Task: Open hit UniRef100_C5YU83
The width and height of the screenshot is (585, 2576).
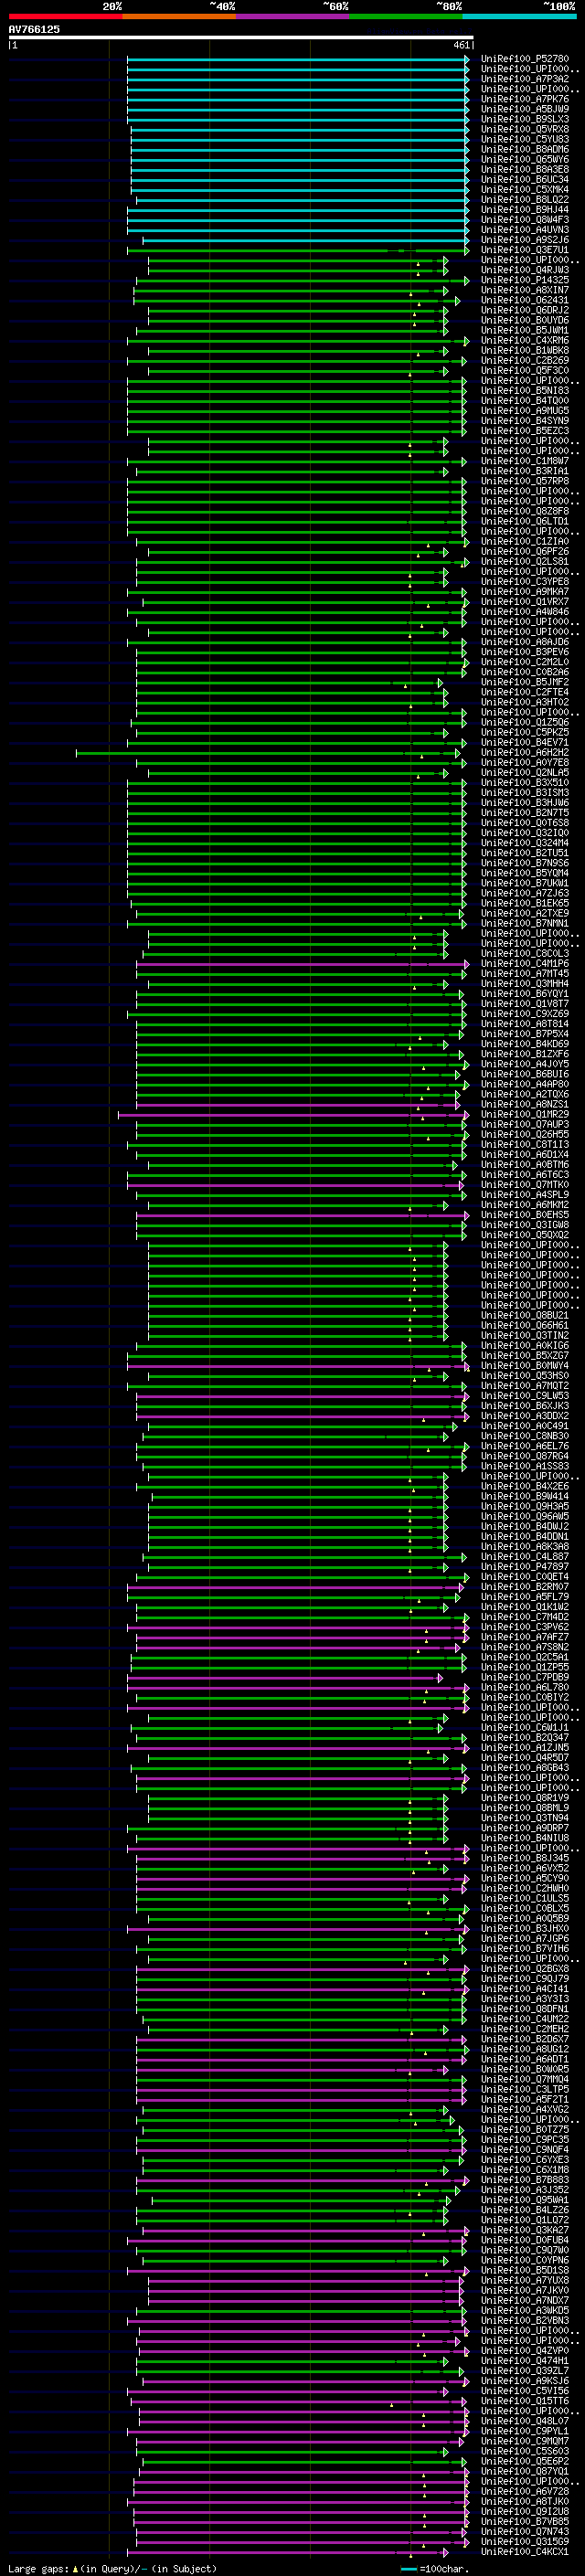Action: click(x=525, y=139)
